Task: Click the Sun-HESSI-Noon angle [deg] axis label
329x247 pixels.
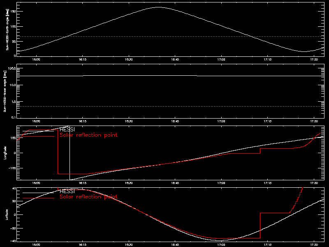Action: click(5, 91)
